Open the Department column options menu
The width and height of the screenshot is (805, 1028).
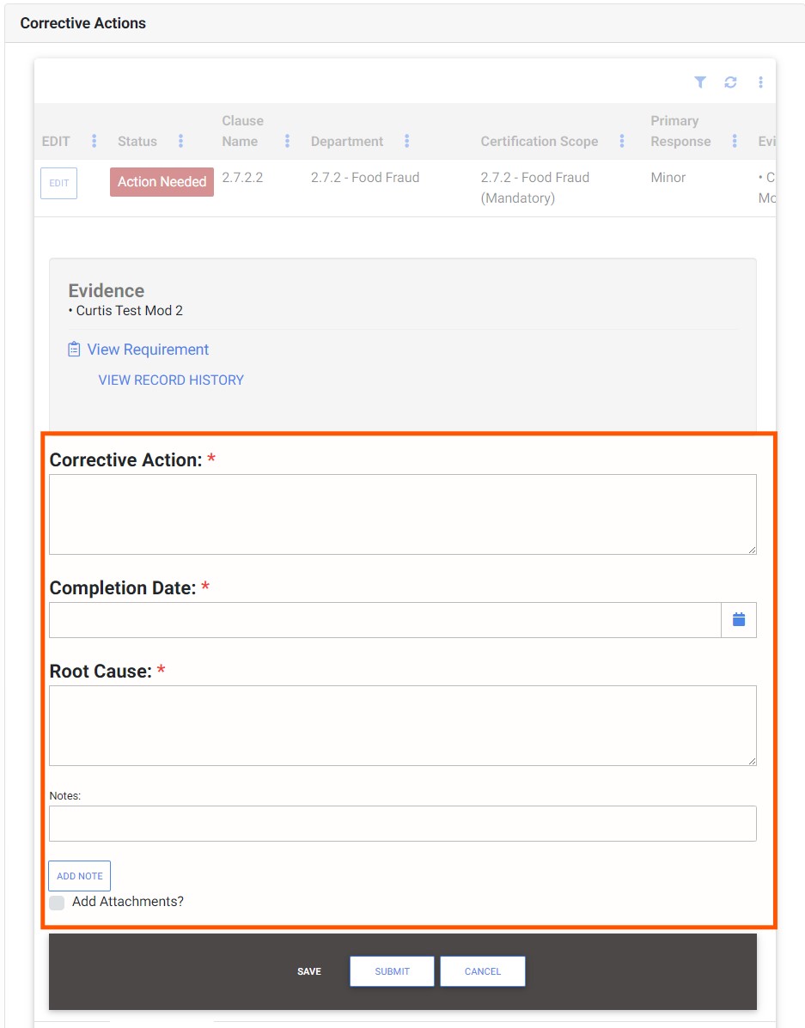click(x=406, y=141)
